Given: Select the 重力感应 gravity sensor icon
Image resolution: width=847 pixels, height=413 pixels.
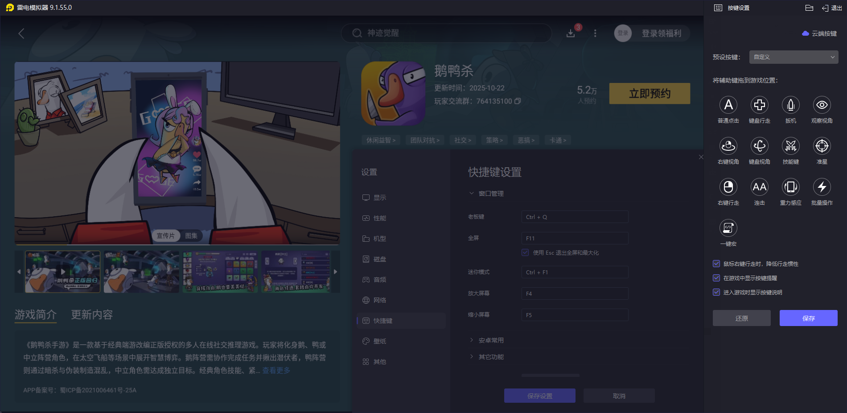Looking at the screenshot, I should pos(791,187).
